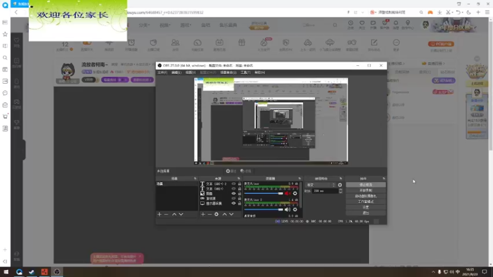This screenshot has height=277, width=493.
Task: Click Stop Streaming button in OBS controls
Action: [365, 185]
